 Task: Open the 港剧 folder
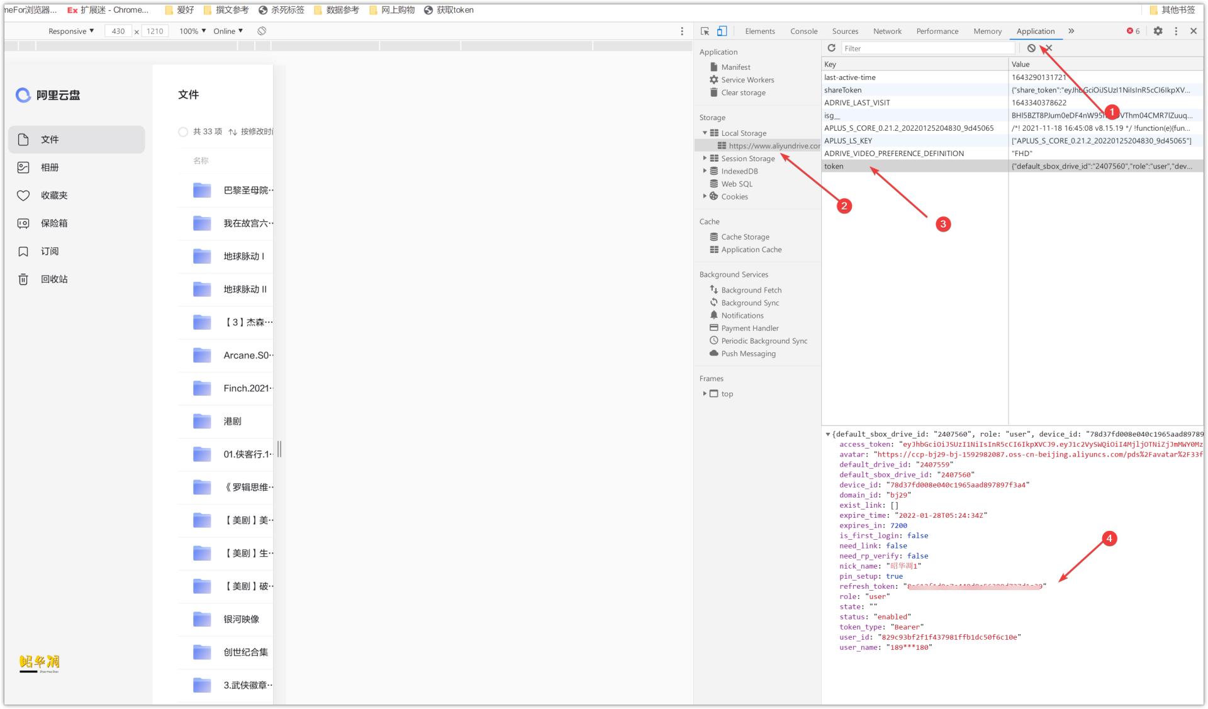pos(226,421)
